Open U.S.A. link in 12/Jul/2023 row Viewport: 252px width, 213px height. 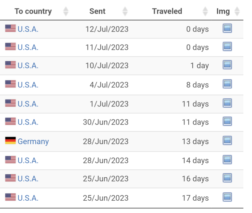point(28,29)
